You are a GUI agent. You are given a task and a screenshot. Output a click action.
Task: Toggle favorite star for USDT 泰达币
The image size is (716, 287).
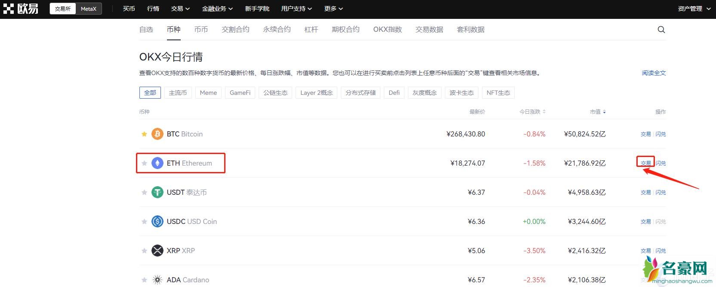click(144, 192)
